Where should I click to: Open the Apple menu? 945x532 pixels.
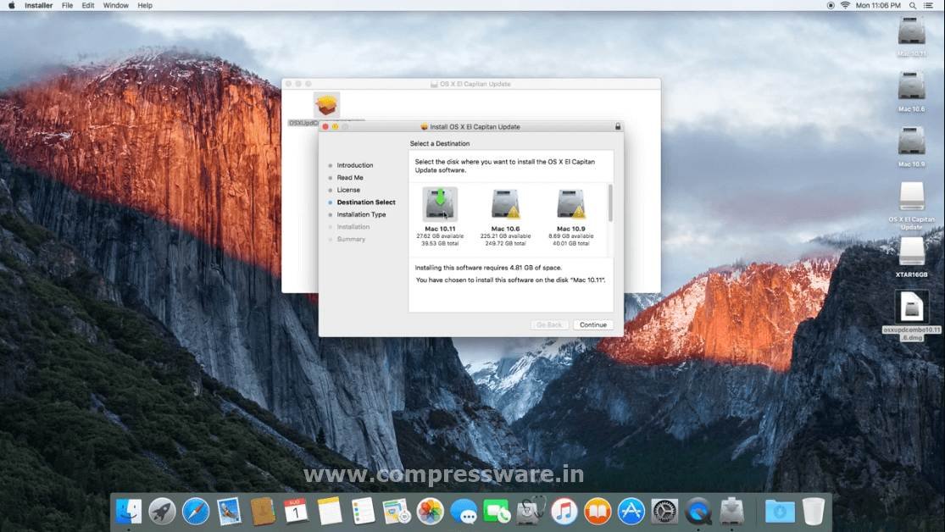pos(12,5)
